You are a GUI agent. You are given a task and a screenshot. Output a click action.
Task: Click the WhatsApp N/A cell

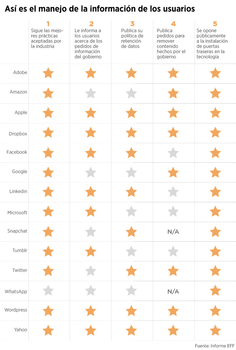[173, 291]
